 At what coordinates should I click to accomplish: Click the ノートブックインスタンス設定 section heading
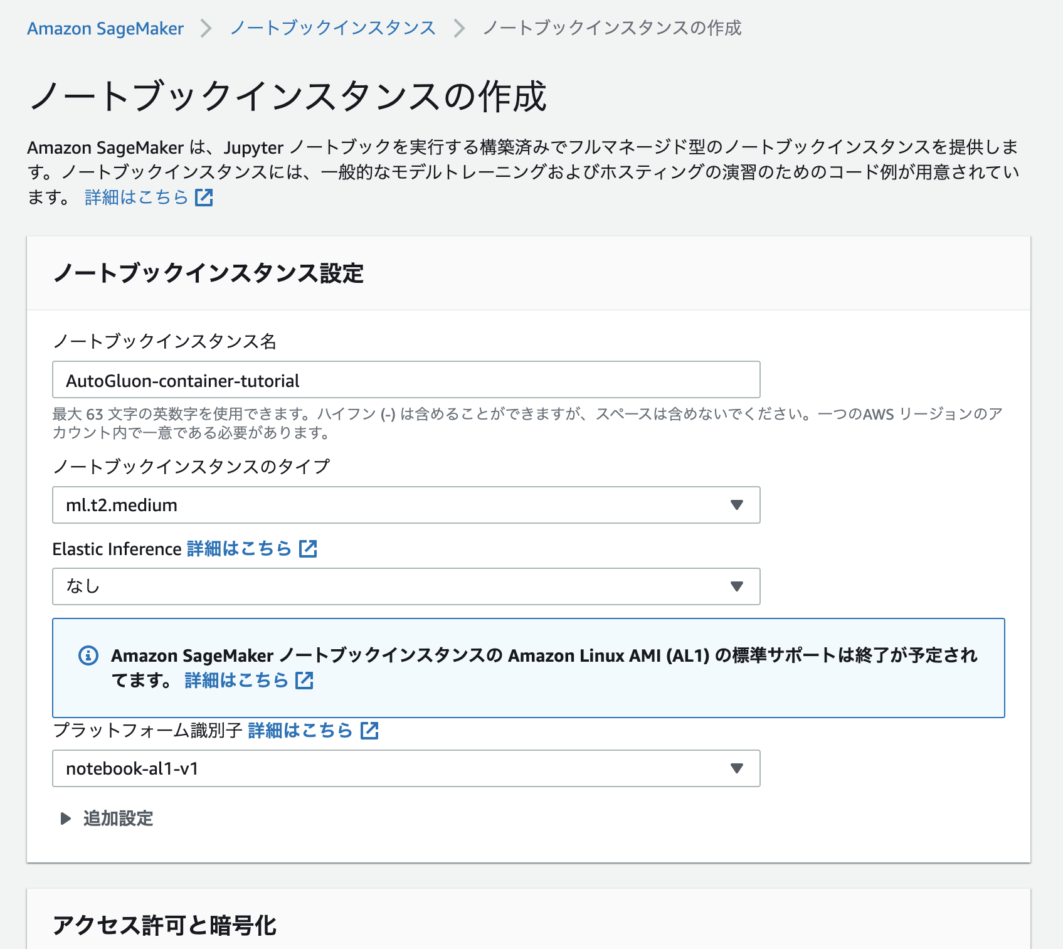(x=209, y=273)
